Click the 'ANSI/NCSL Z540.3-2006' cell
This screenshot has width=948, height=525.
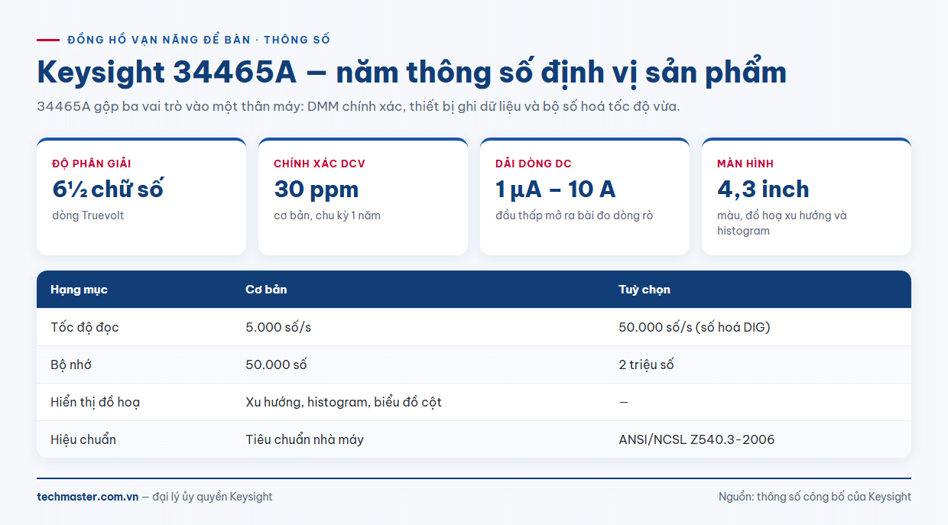click(696, 439)
